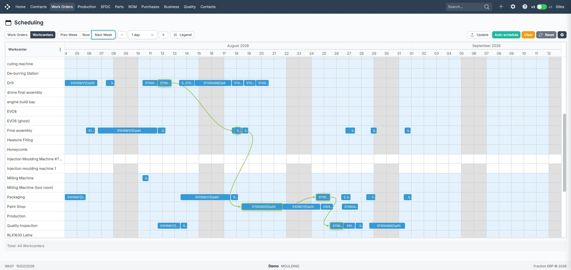The image size is (571, 270).
Task: Select the S10359/1/1|Op40 Final assembly bar
Action: [x=128, y=131]
